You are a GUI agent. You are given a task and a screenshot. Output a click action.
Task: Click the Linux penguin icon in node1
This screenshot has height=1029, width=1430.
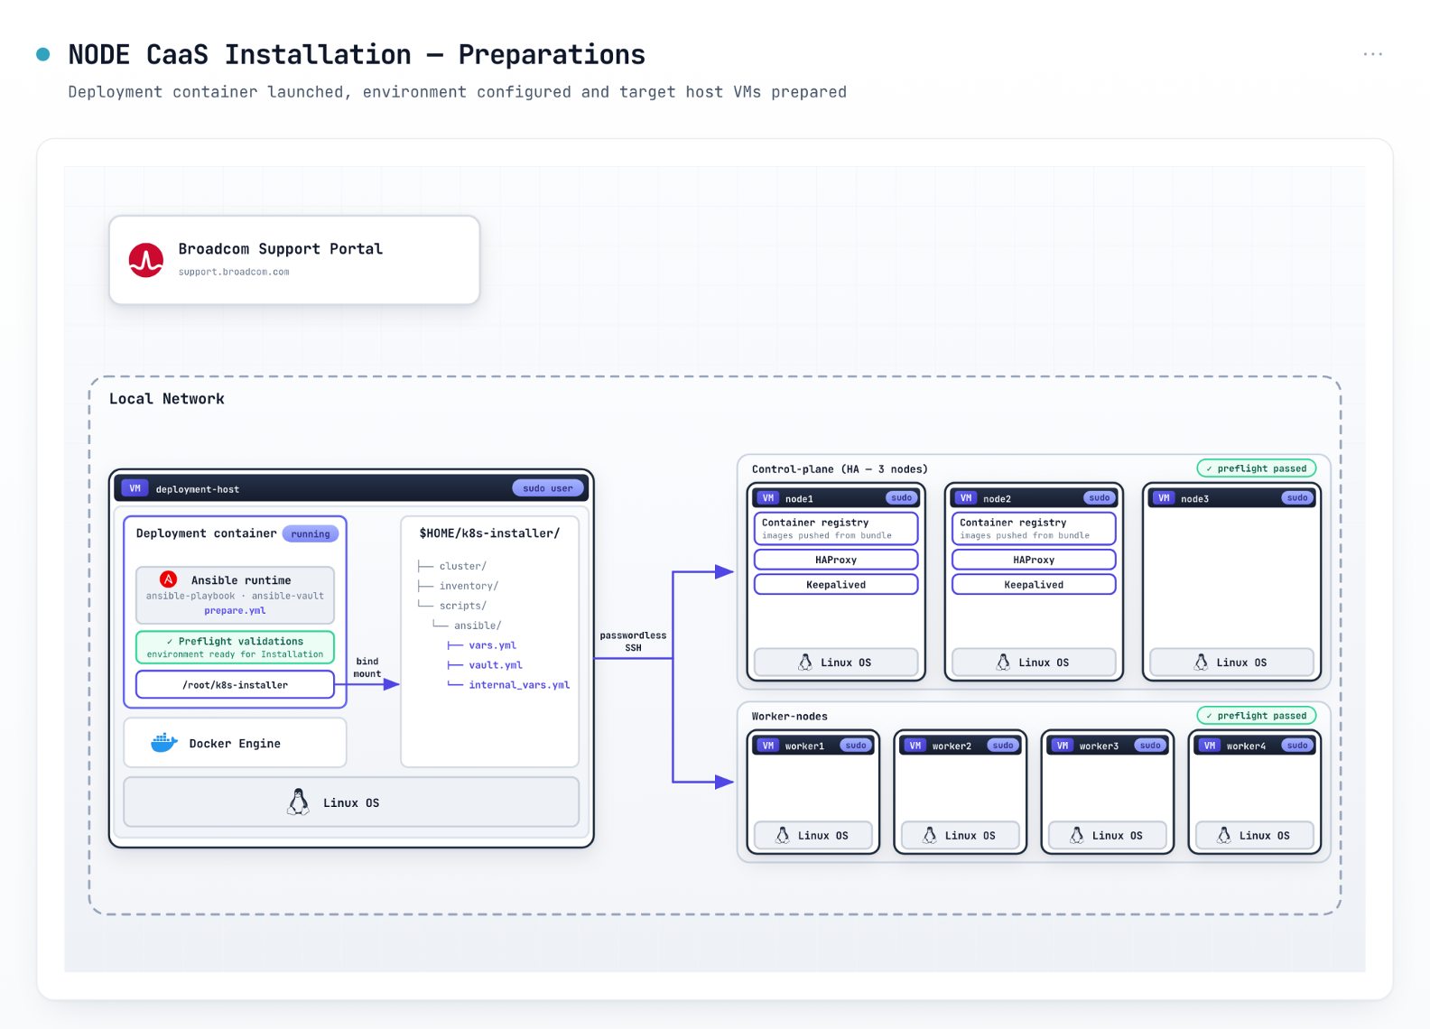tap(805, 663)
